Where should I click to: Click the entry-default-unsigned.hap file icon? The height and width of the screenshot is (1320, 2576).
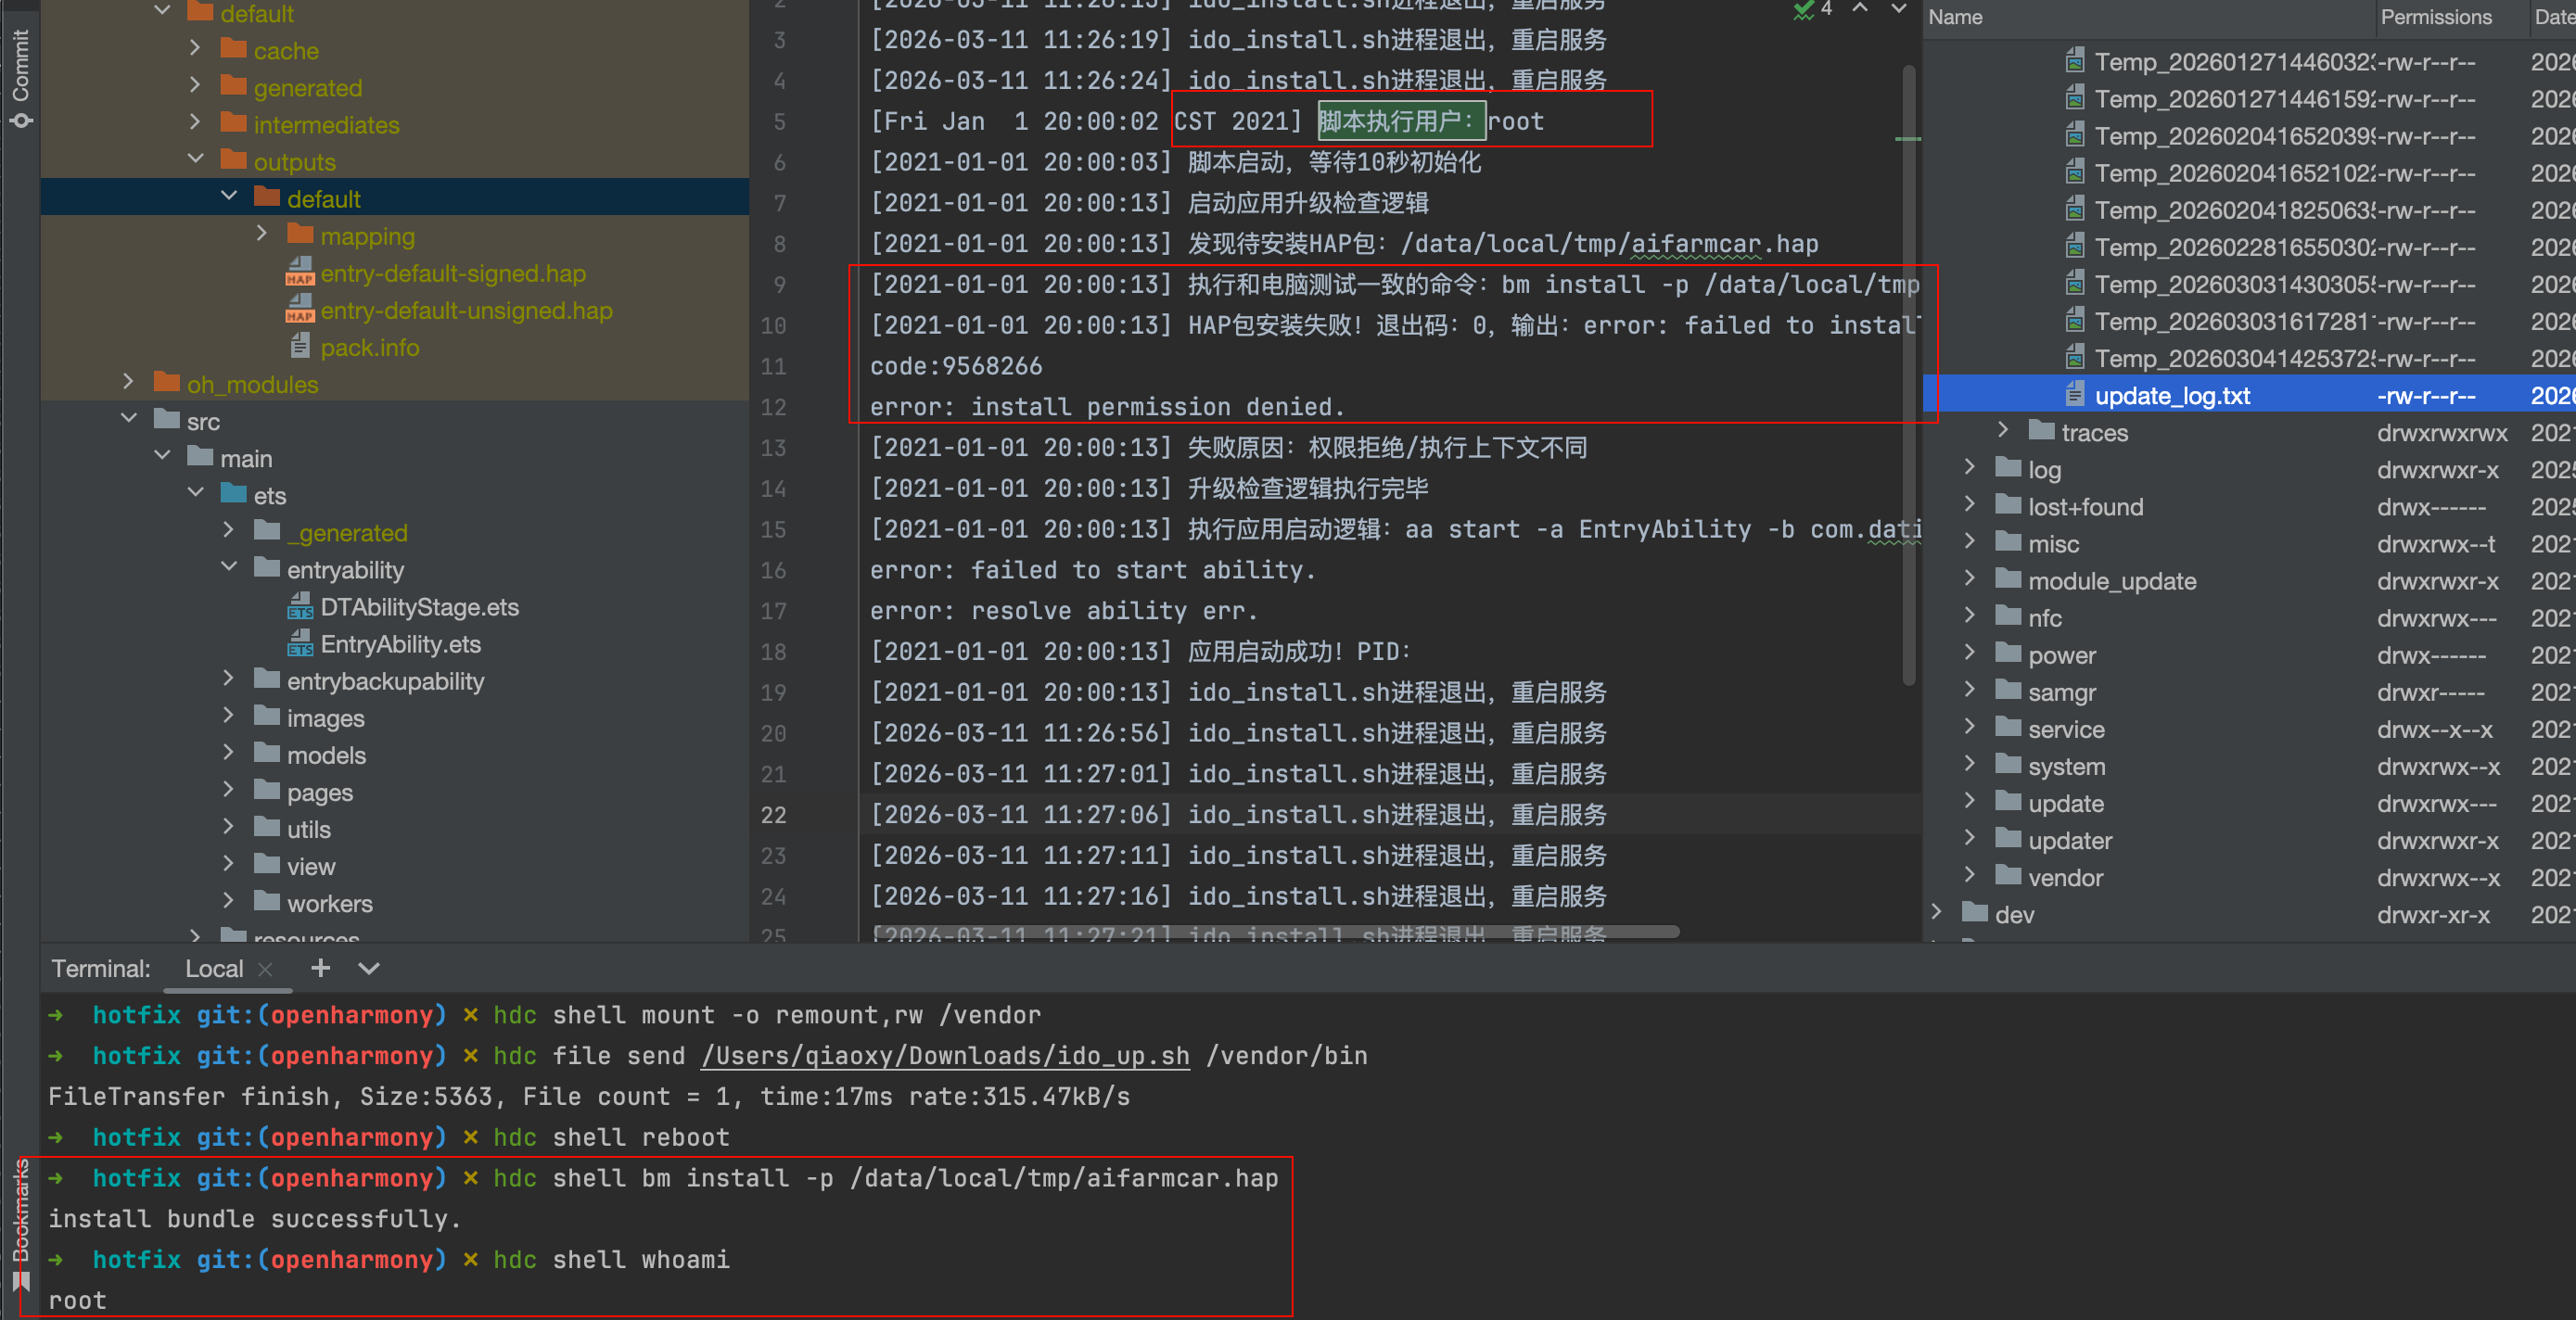click(x=299, y=310)
